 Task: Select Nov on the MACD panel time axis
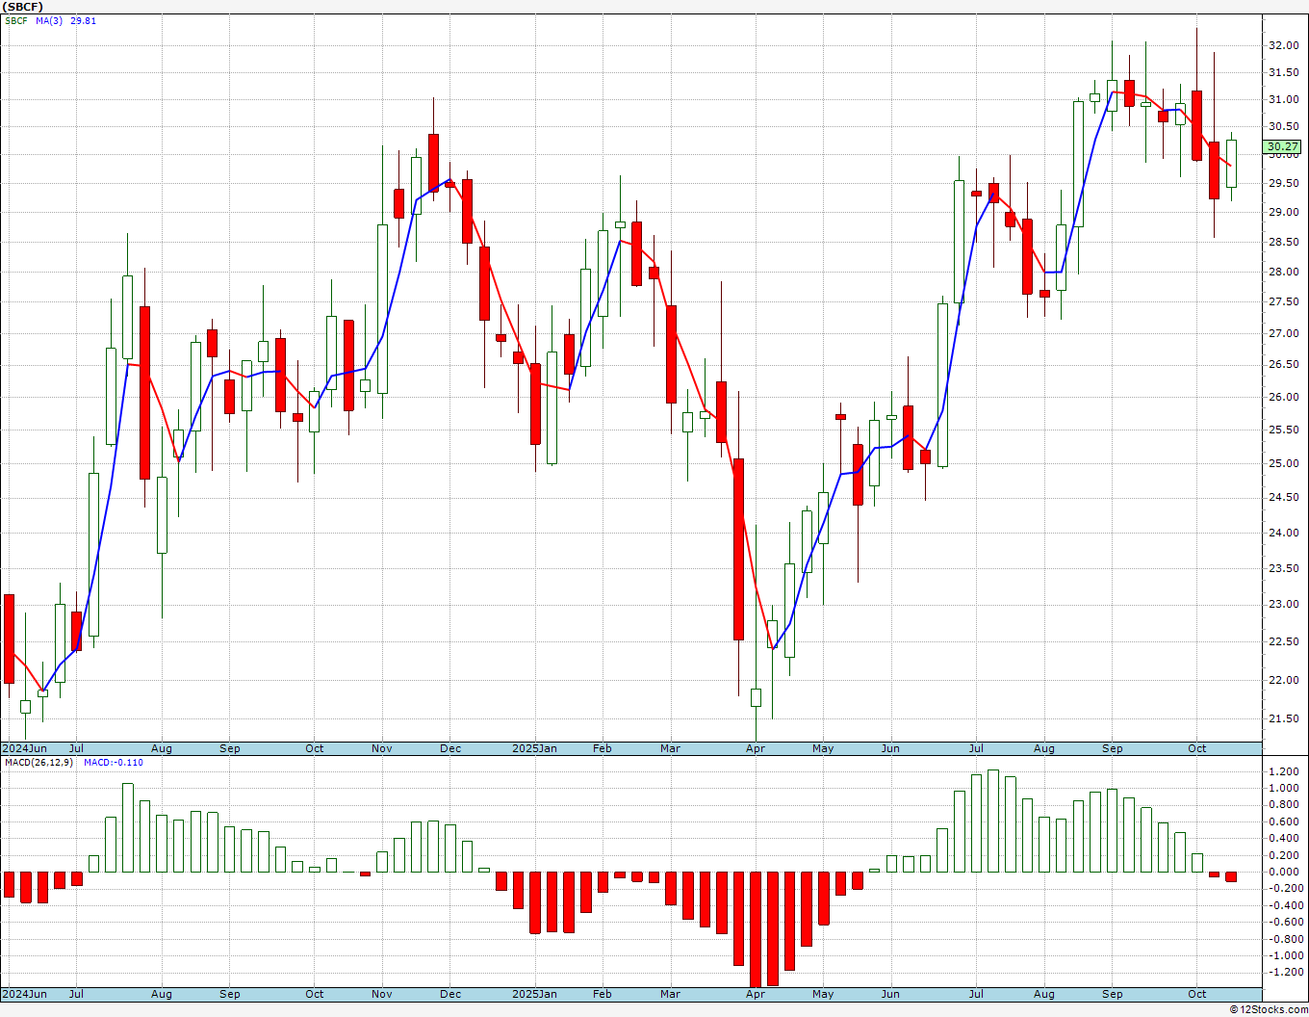pyautogui.click(x=382, y=994)
